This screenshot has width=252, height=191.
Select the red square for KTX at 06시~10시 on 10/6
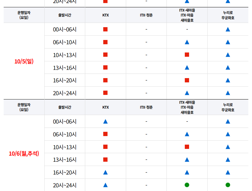click(105, 134)
